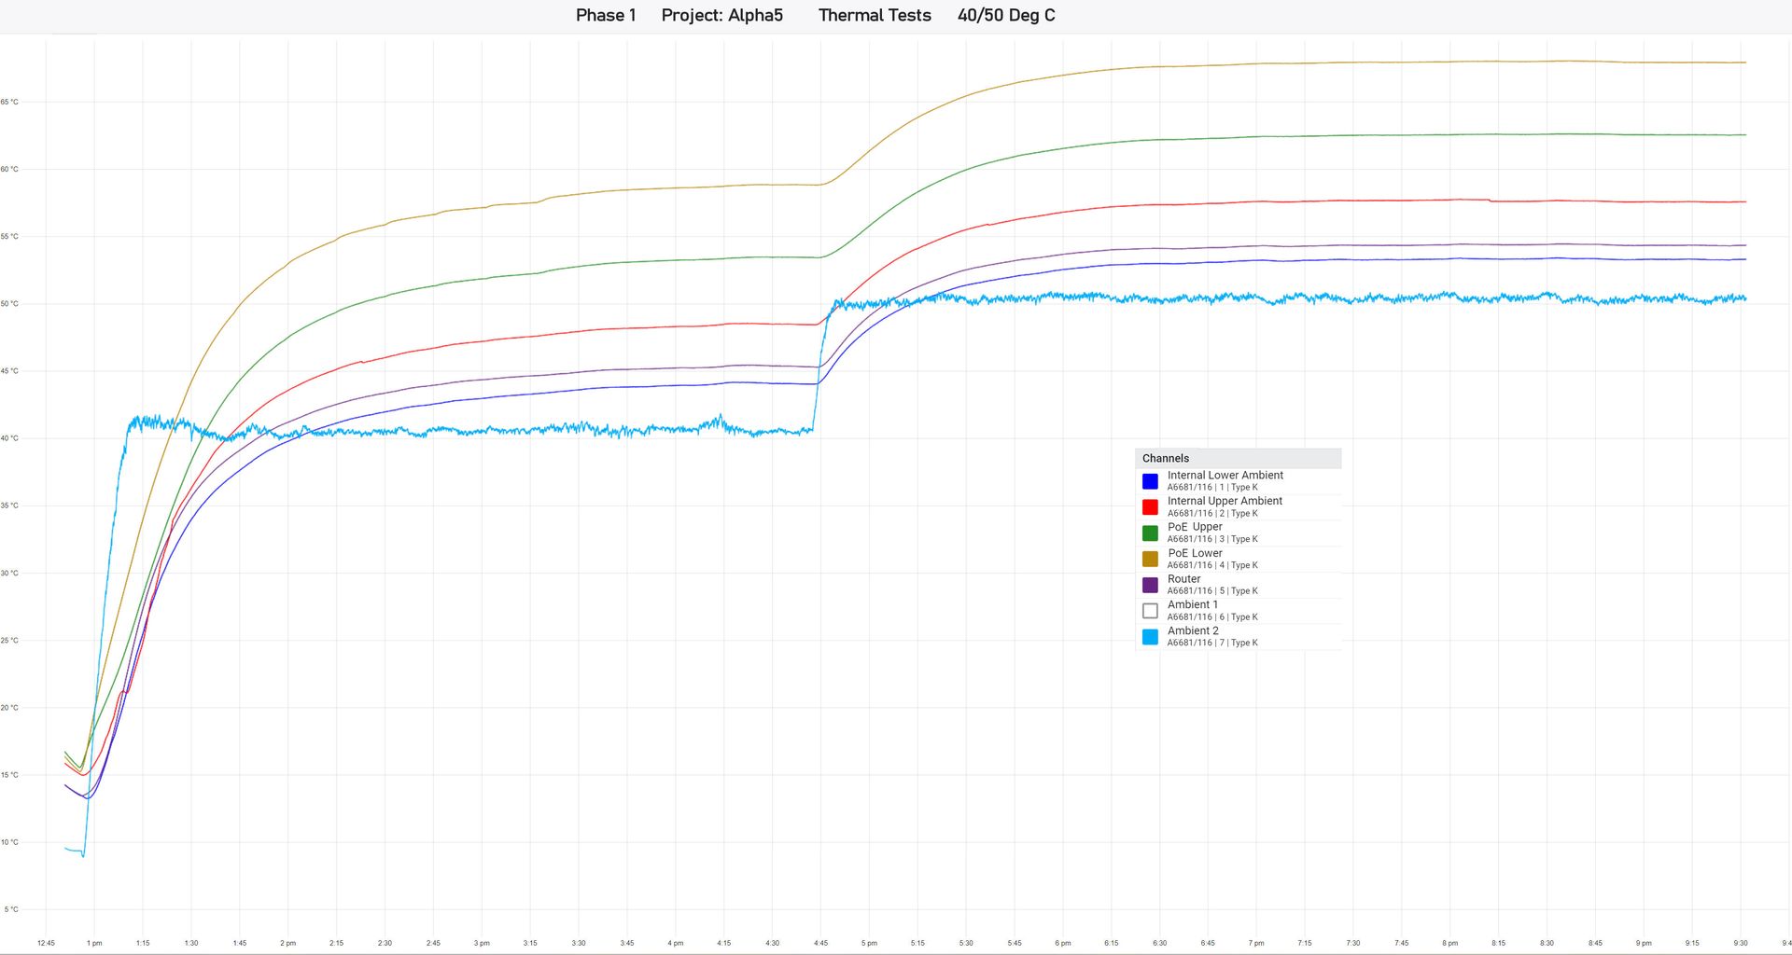Viewport: 1792px width, 955px height.
Task: Click the blue Internal Lower Ambient color swatch
Action: (x=1150, y=481)
